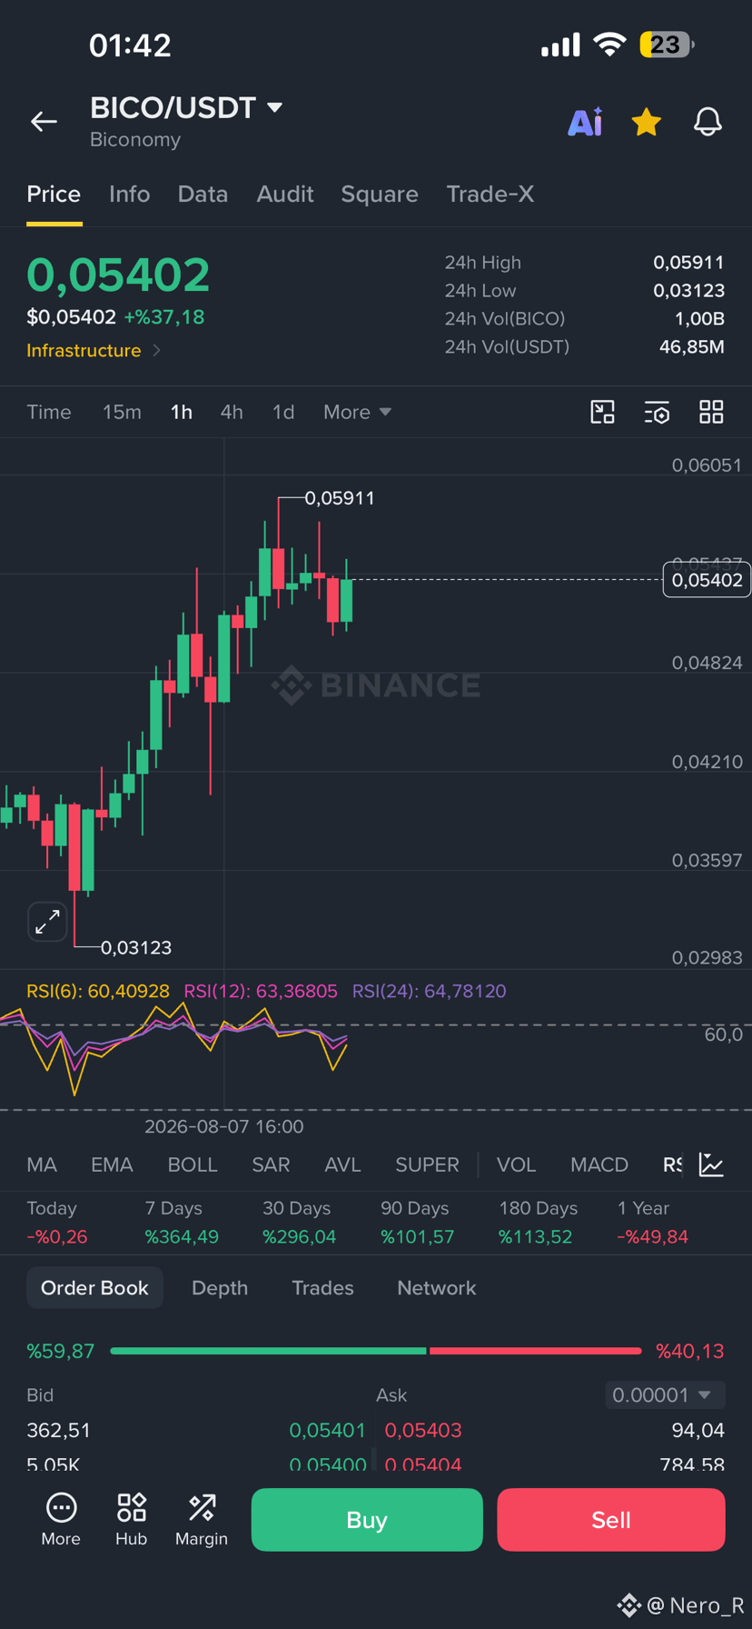The height and width of the screenshot is (1629, 752).
Task: Open the AI assistant icon
Action: [585, 121]
